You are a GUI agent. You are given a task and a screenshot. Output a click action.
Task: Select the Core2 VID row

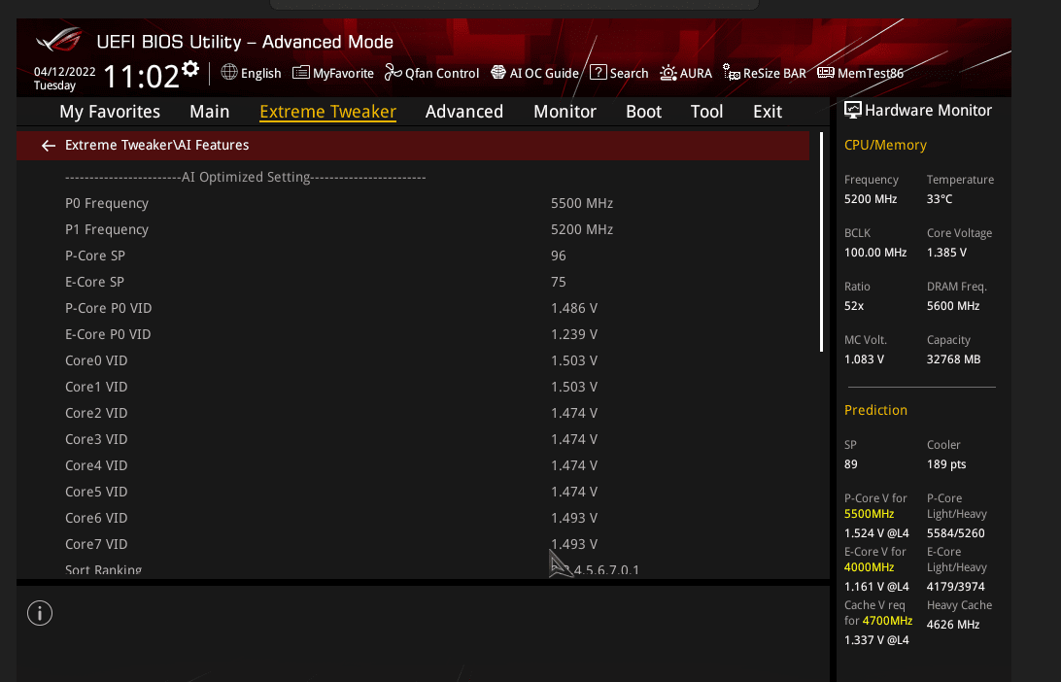point(413,414)
